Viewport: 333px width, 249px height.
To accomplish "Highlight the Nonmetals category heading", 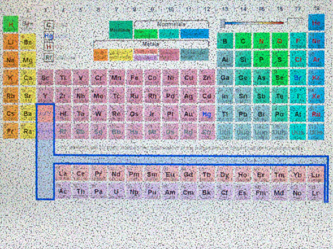I will (x=171, y=24).
